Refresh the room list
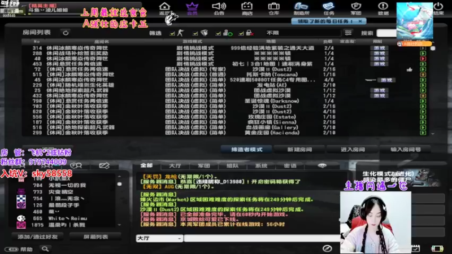The height and width of the screenshot is (254, 452). pos(66,33)
